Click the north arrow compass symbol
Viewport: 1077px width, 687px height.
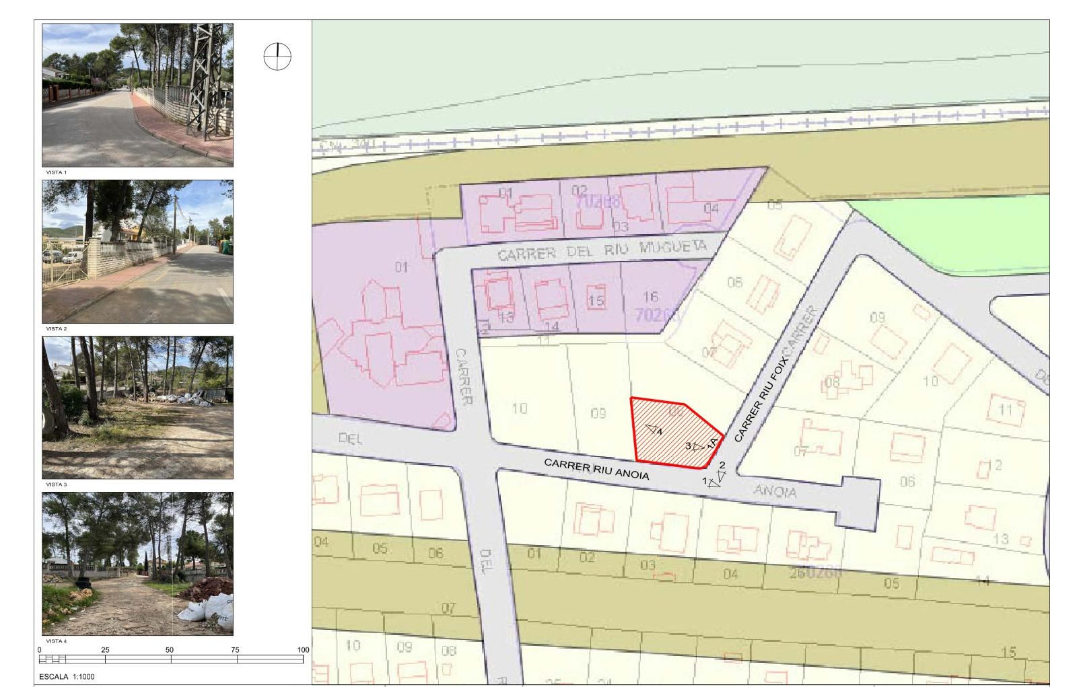click(277, 57)
